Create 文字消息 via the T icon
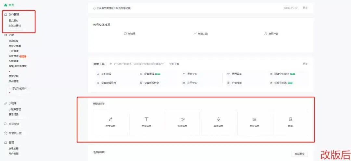 (146, 119)
